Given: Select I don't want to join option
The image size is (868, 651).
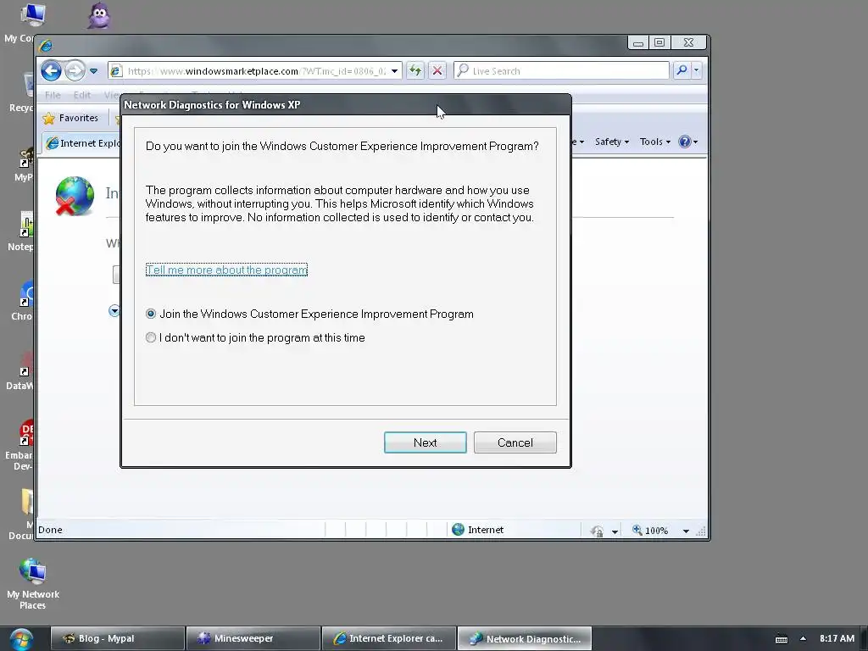Looking at the screenshot, I should [x=255, y=337].
